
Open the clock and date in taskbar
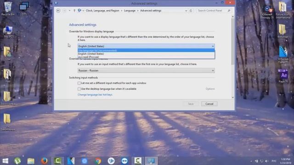click(286, 161)
